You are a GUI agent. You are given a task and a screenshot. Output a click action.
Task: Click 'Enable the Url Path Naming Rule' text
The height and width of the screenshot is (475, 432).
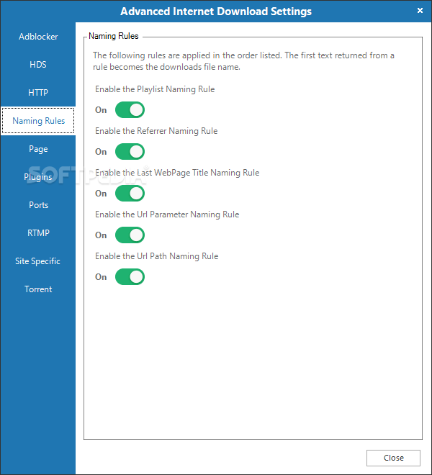157,256
